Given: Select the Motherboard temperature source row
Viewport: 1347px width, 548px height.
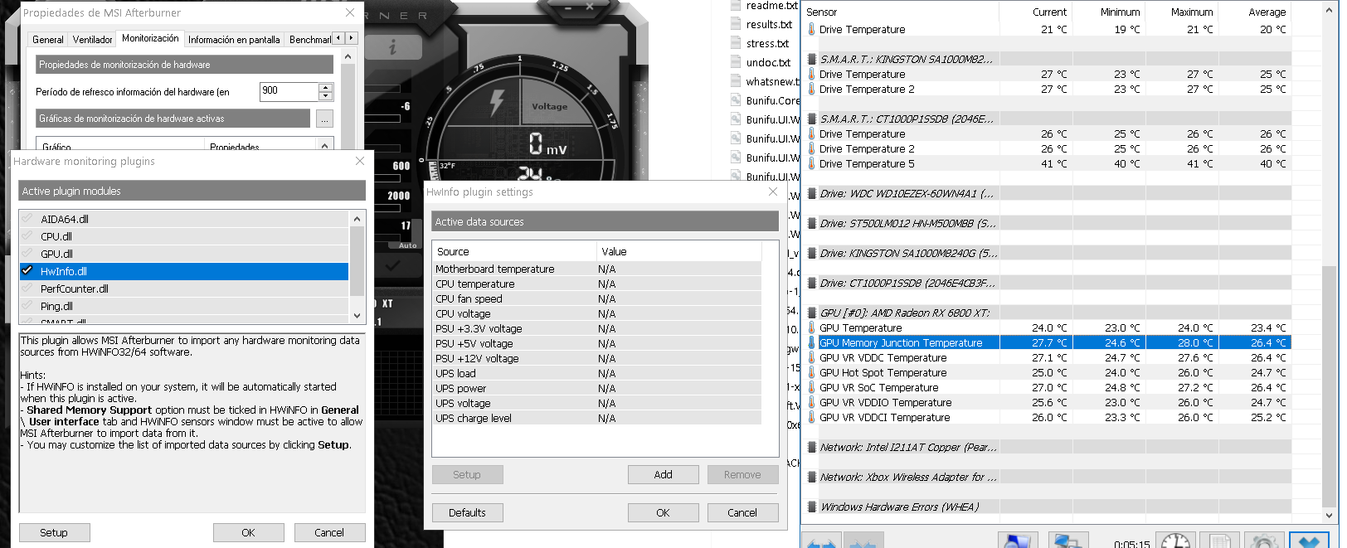Looking at the screenshot, I should (x=597, y=269).
